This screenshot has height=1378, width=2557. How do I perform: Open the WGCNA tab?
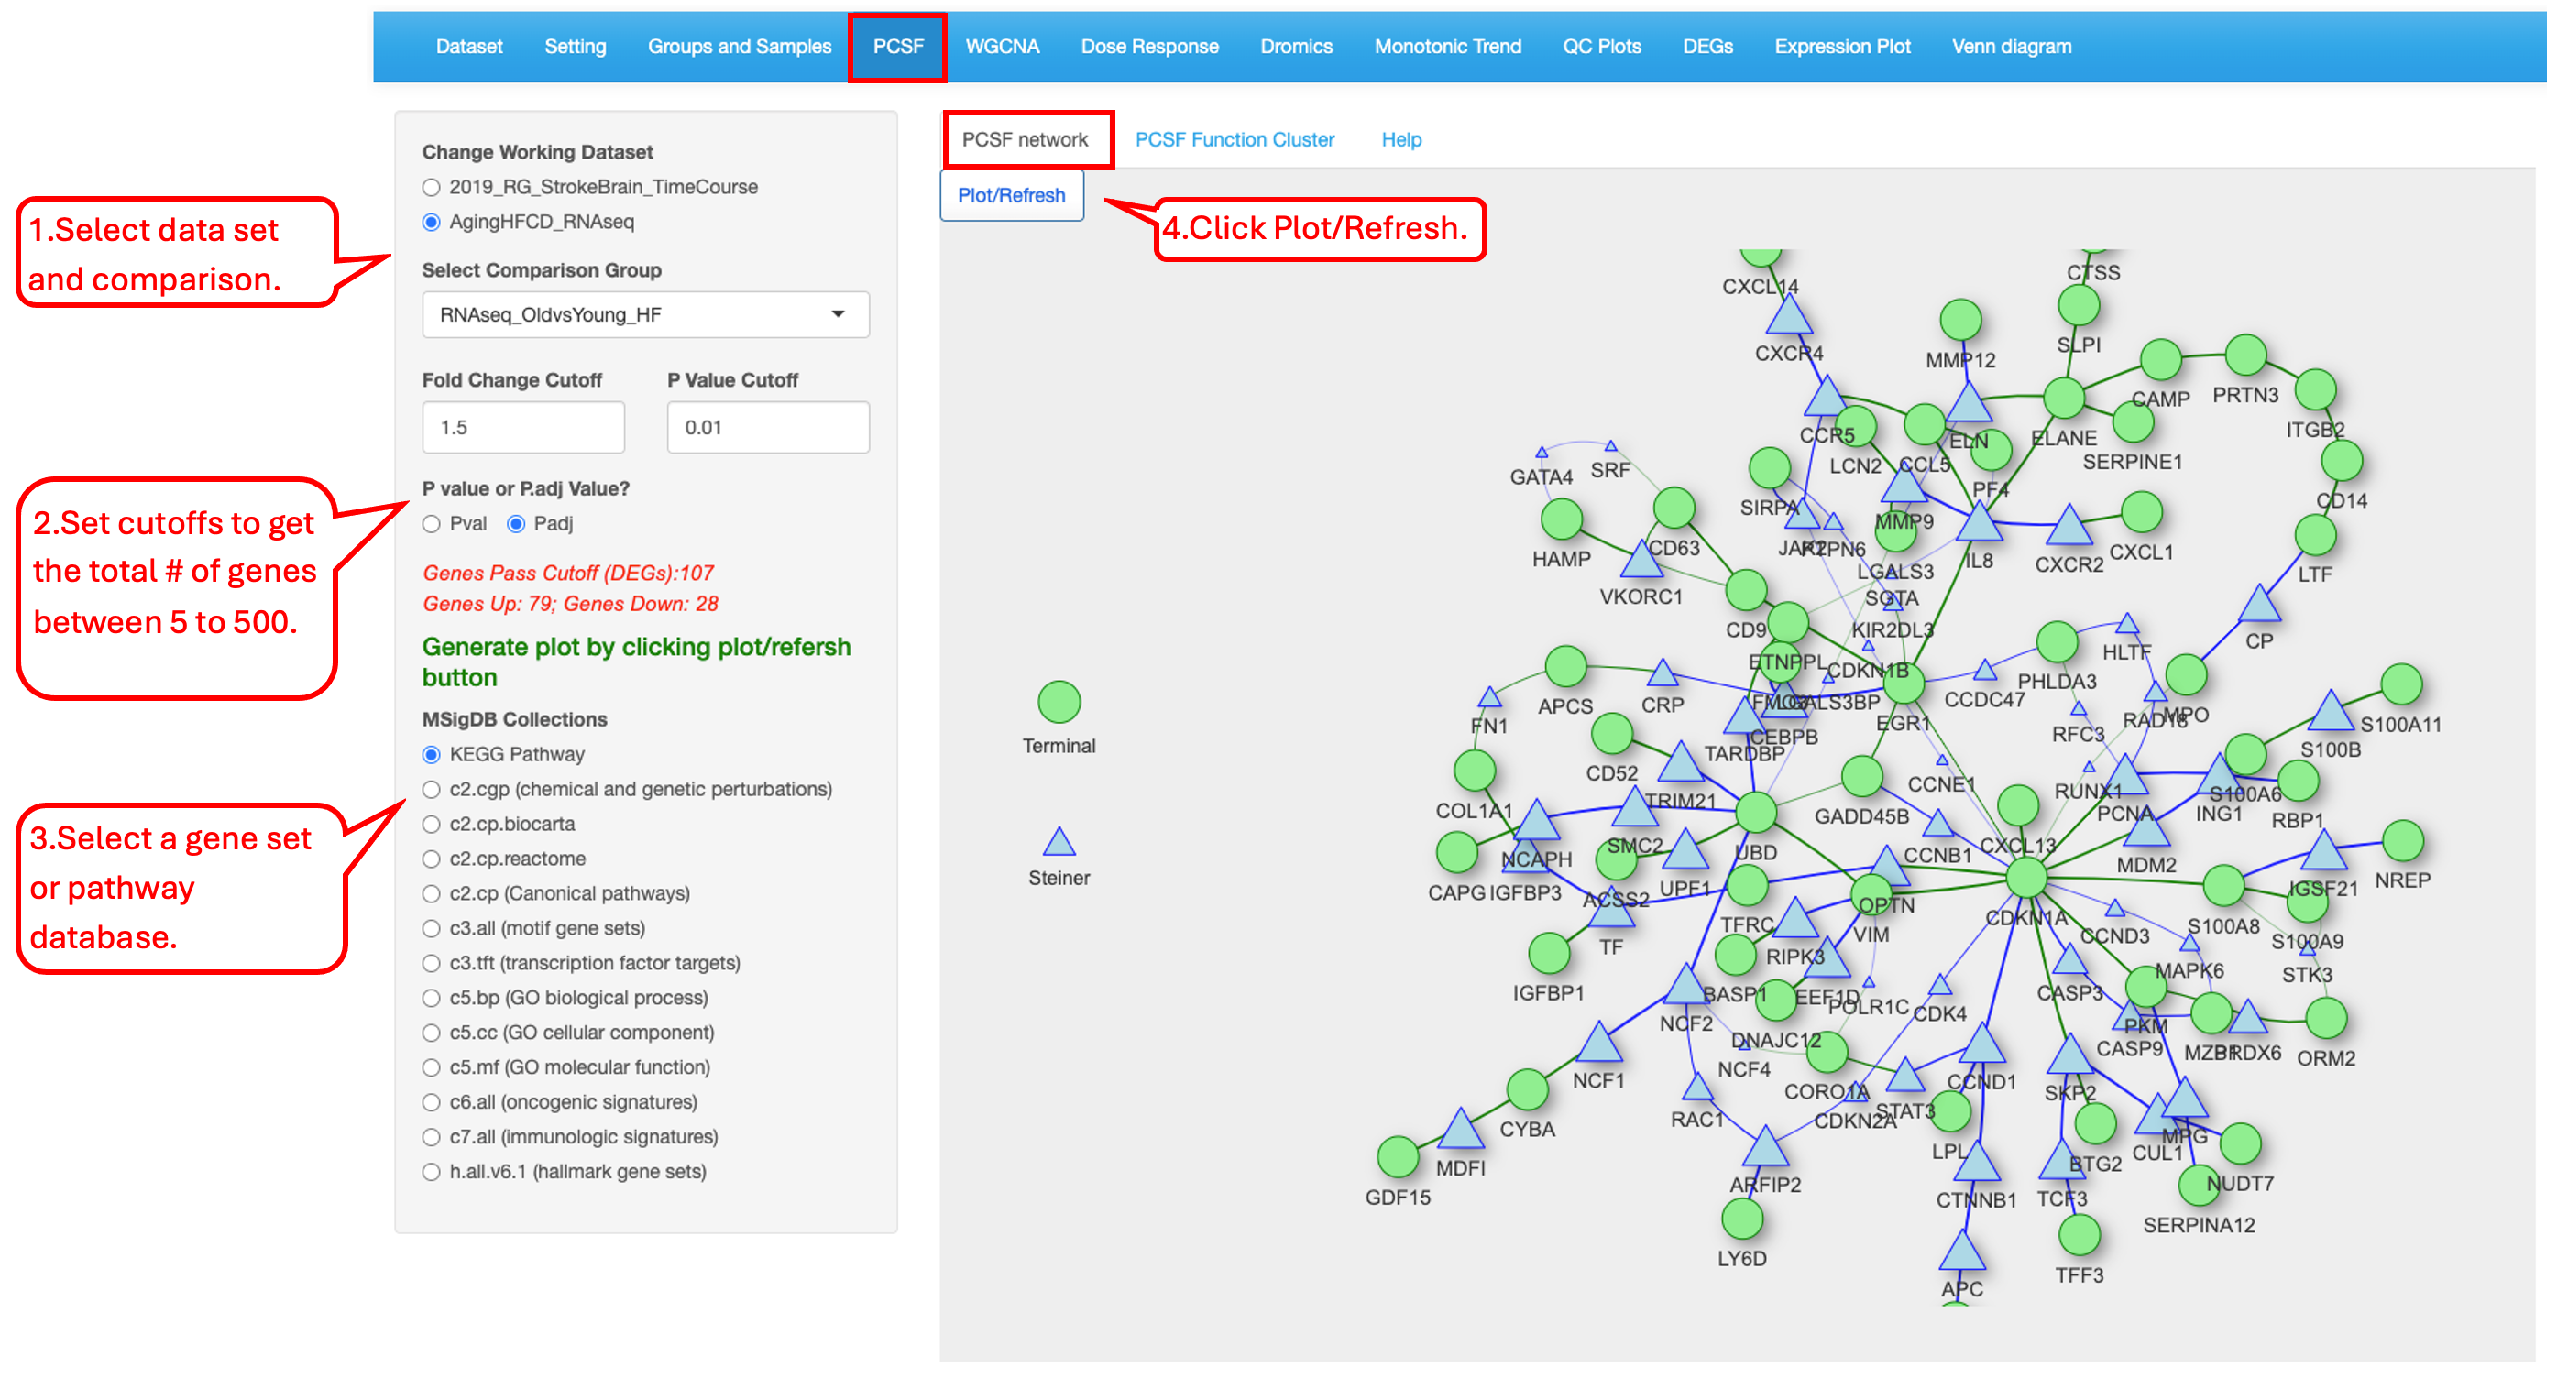point(1002,47)
